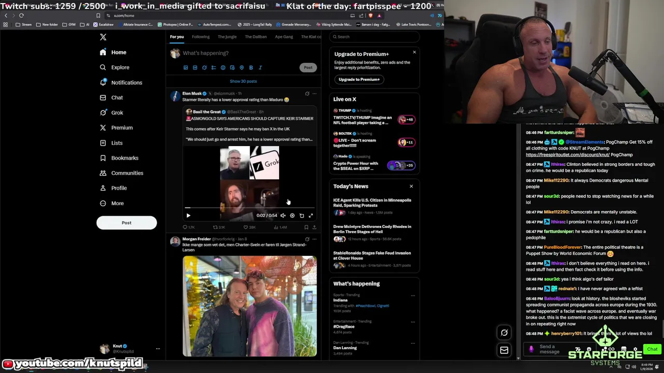This screenshot has height=373, width=664.
Task: Click the Grok enhance compose icon
Action: coord(204,67)
